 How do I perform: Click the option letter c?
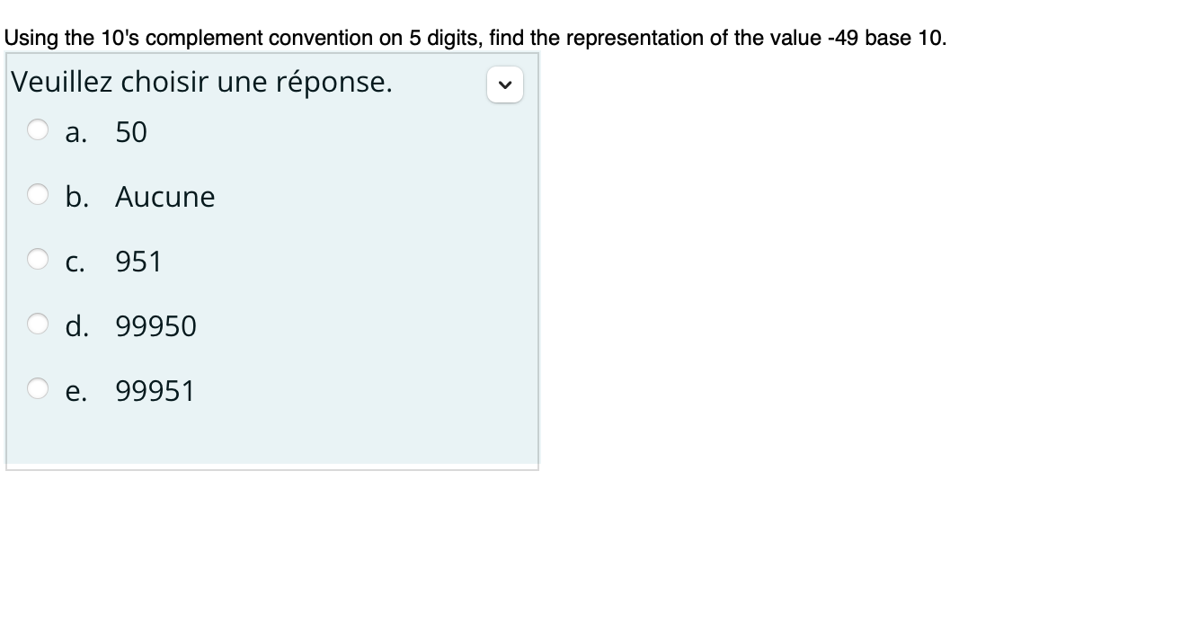click(x=75, y=262)
